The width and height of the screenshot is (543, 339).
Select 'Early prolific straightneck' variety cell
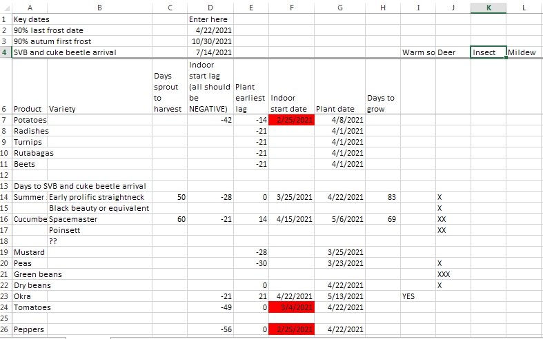(100, 197)
